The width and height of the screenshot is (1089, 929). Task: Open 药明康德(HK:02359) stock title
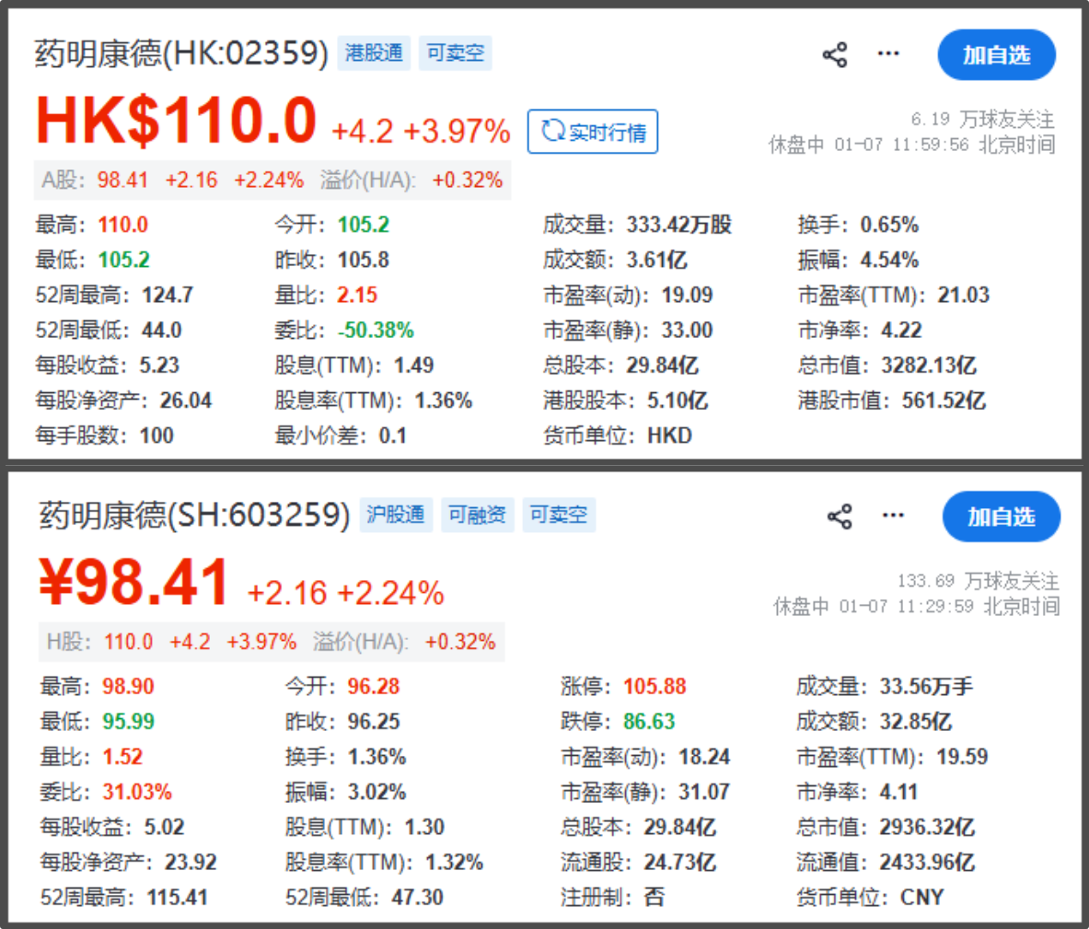(x=181, y=53)
